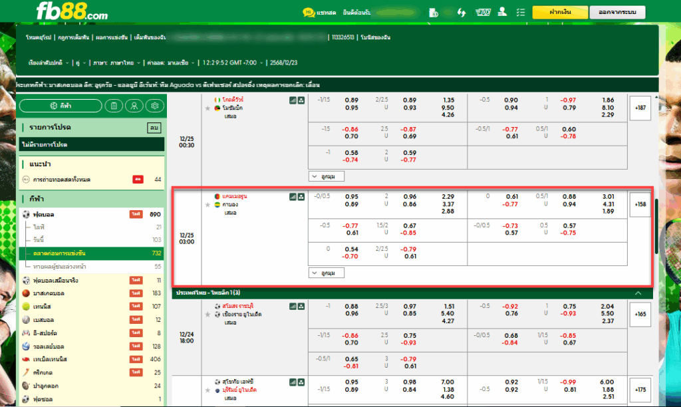The height and width of the screenshot is (407, 681).
Task: Open +187 more markets for the Côte d'Ivoire match
Action: [x=640, y=108]
